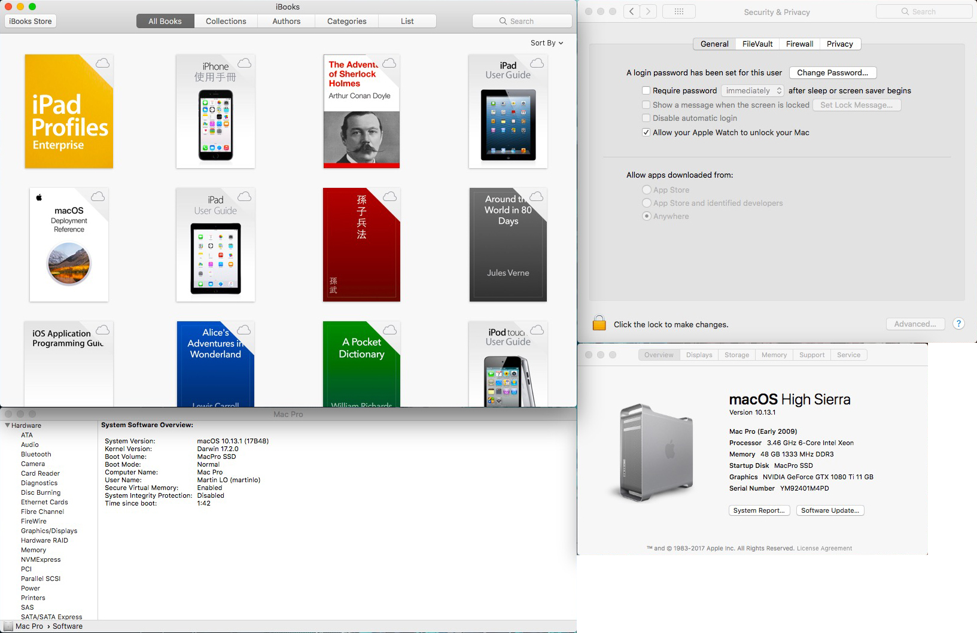Click iBooks Store button
The image size is (977, 633).
click(x=31, y=21)
